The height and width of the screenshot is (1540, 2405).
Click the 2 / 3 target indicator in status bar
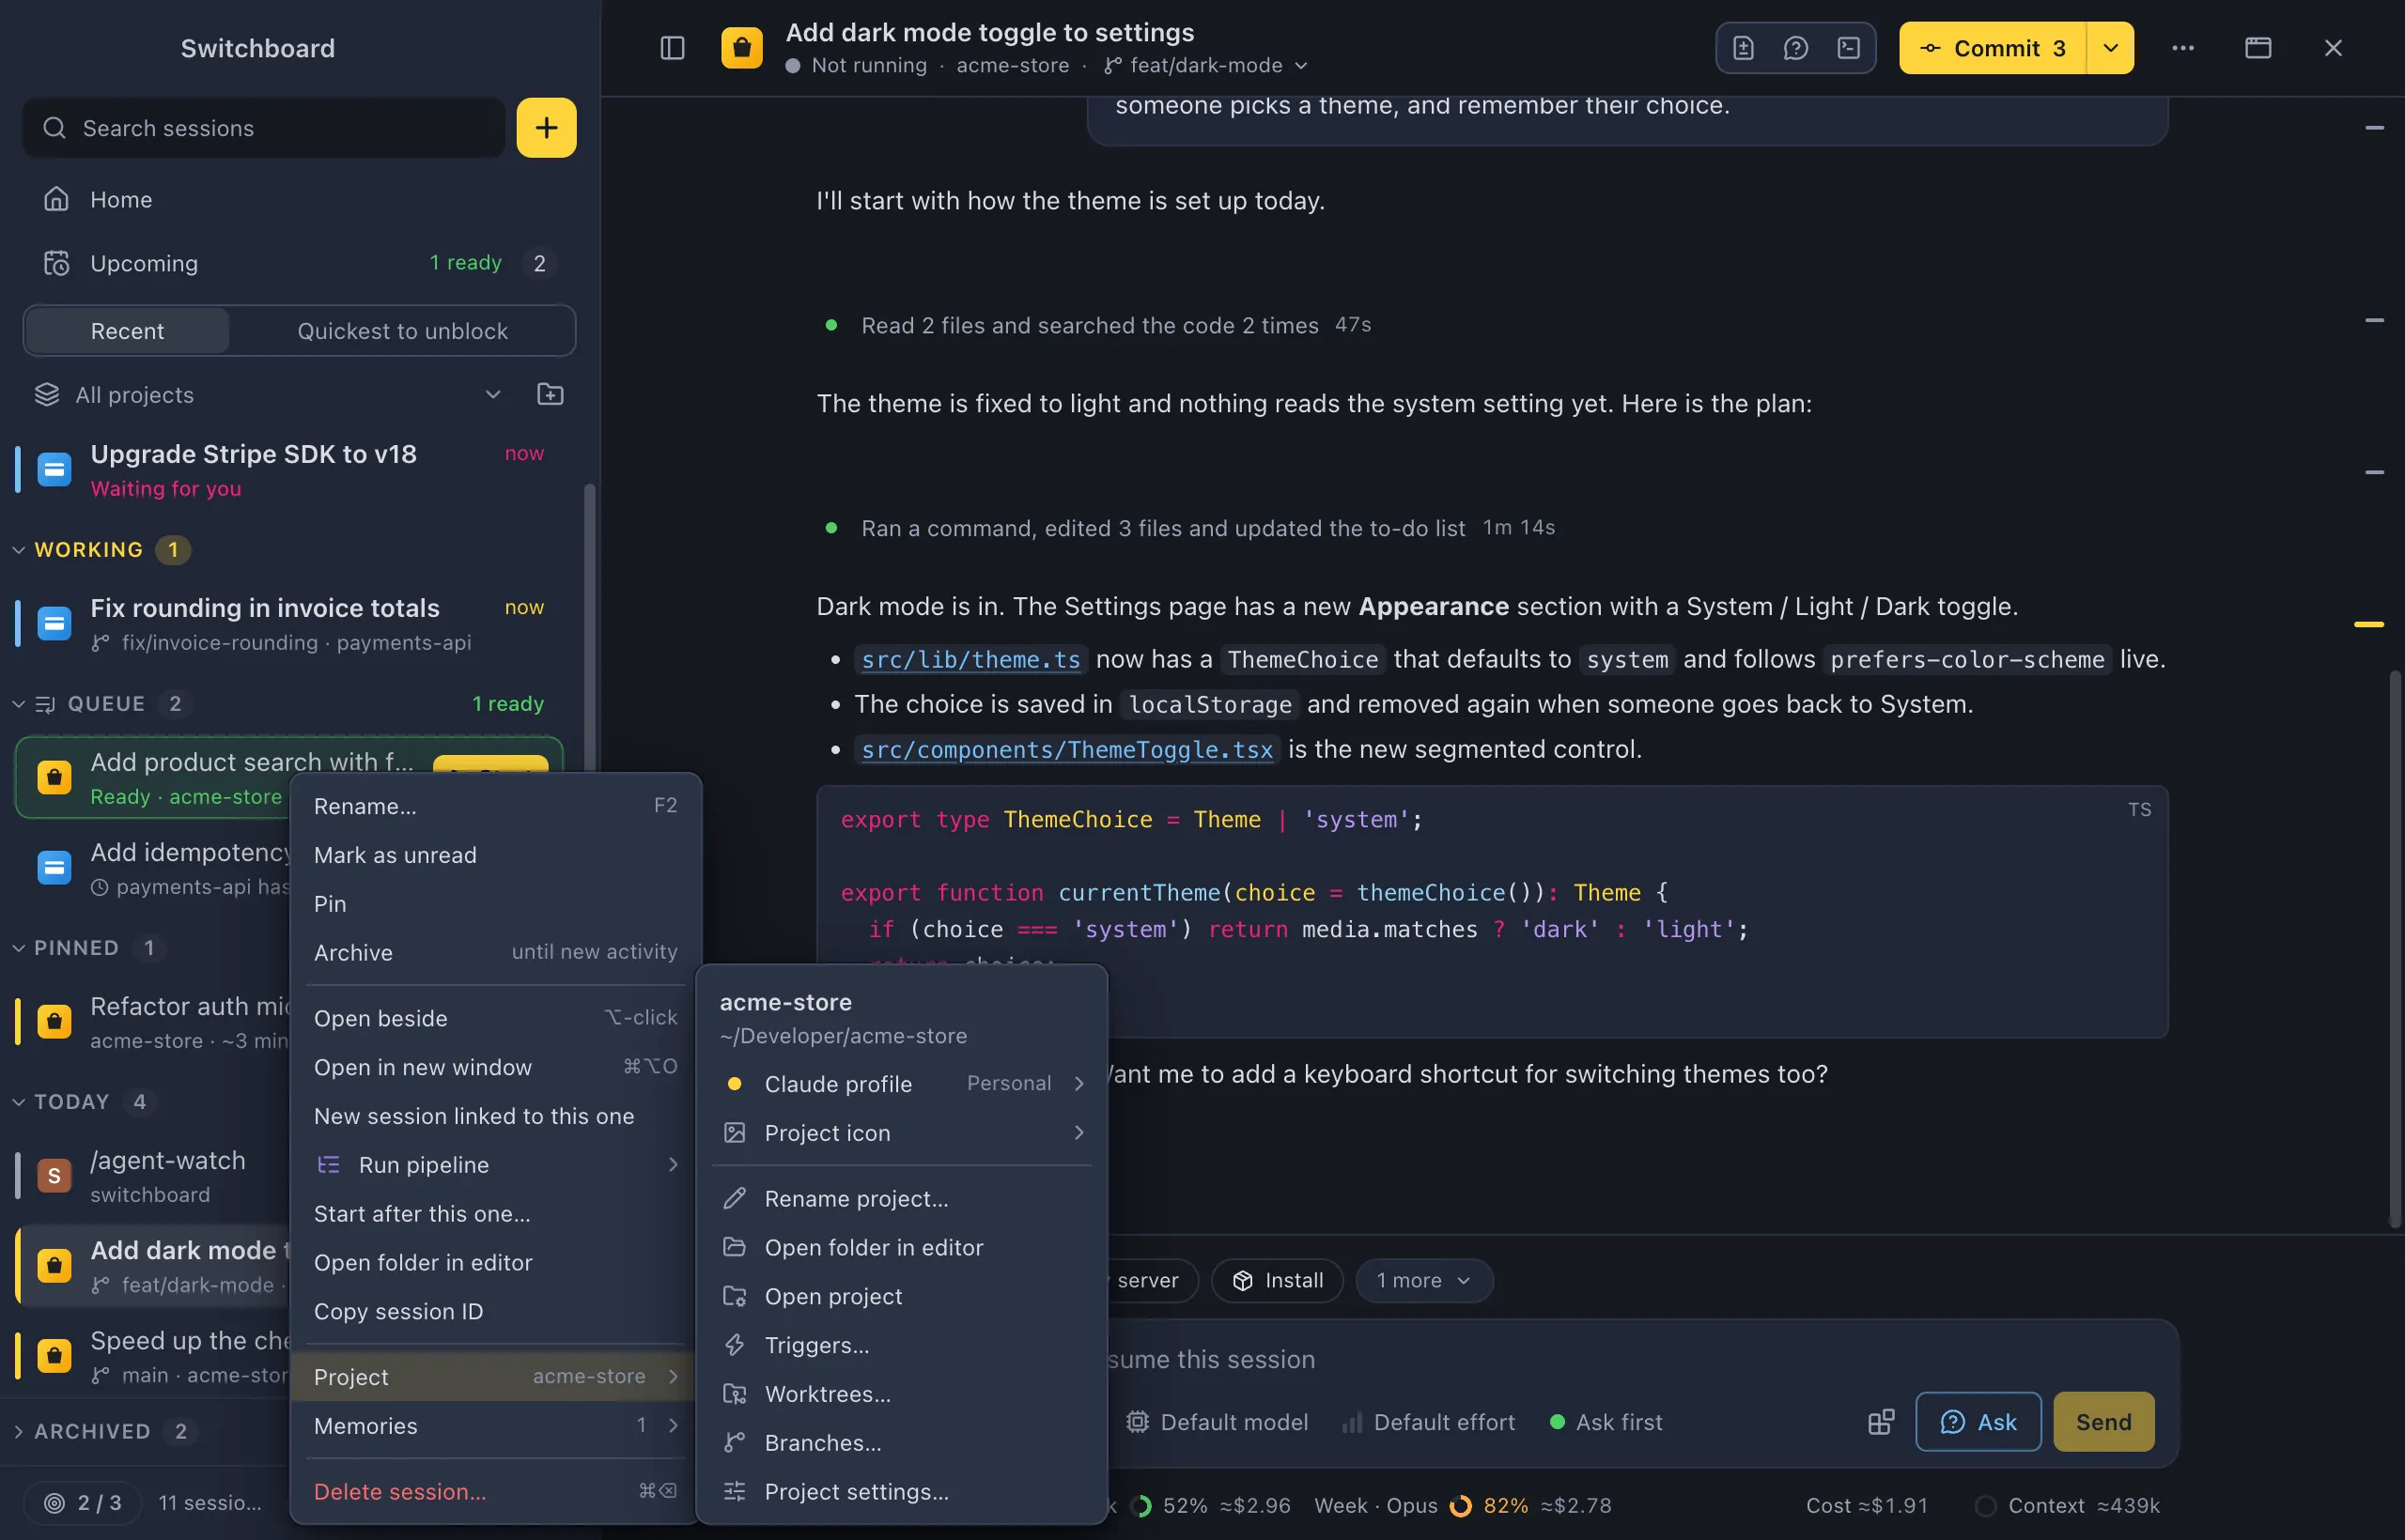(x=83, y=1503)
